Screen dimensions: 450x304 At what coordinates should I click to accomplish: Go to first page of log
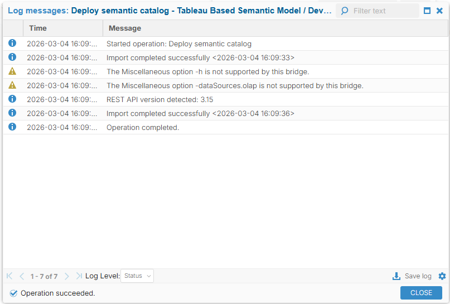pos(9,276)
